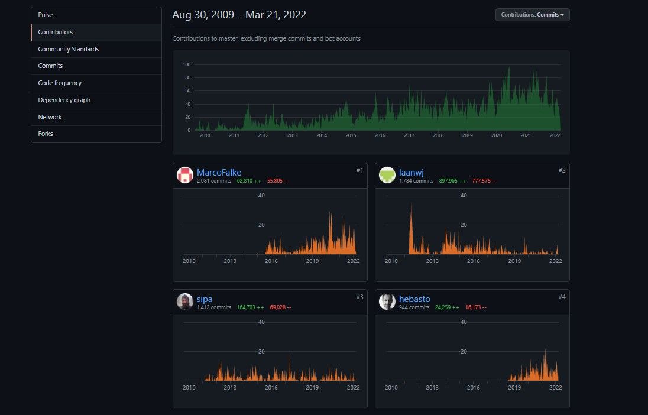
Task: Open the Contributions: Commits dropdown
Action: [x=532, y=15]
